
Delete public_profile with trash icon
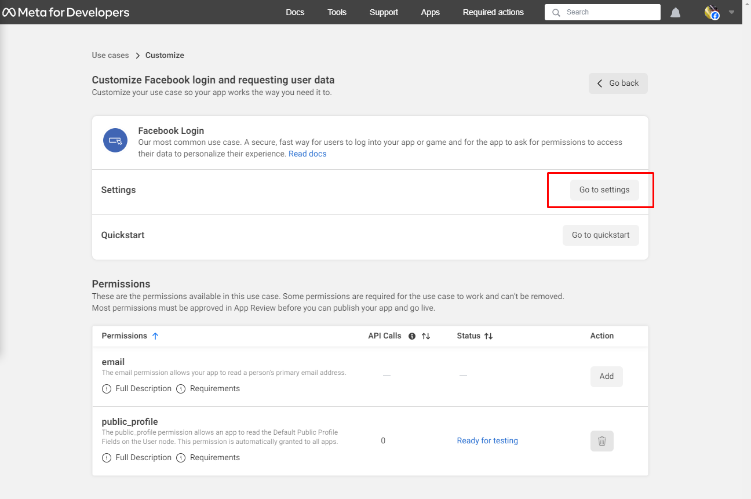pos(602,441)
